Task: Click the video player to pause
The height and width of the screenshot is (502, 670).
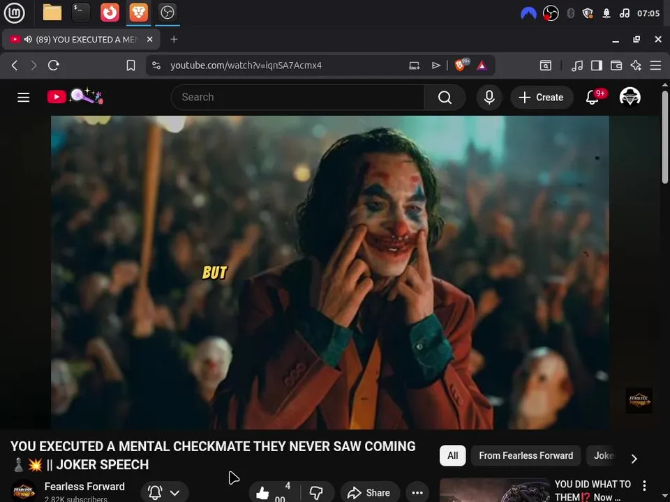Action: [x=330, y=273]
